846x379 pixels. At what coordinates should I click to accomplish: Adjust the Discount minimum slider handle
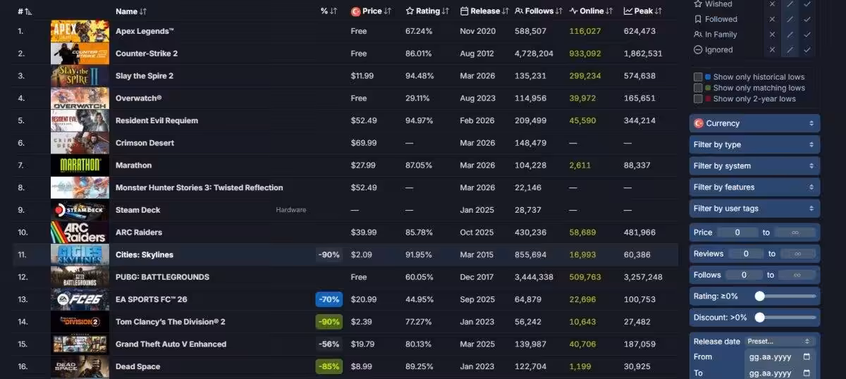(x=760, y=318)
